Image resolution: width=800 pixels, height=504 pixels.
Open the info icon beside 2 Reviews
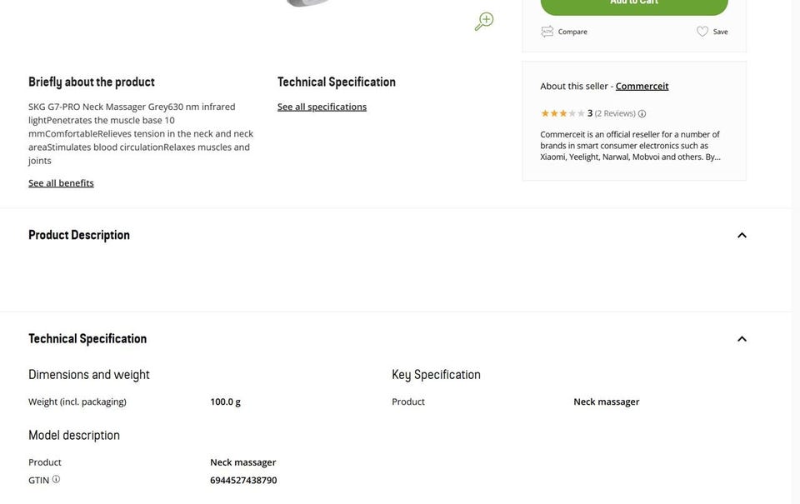(x=642, y=114)
